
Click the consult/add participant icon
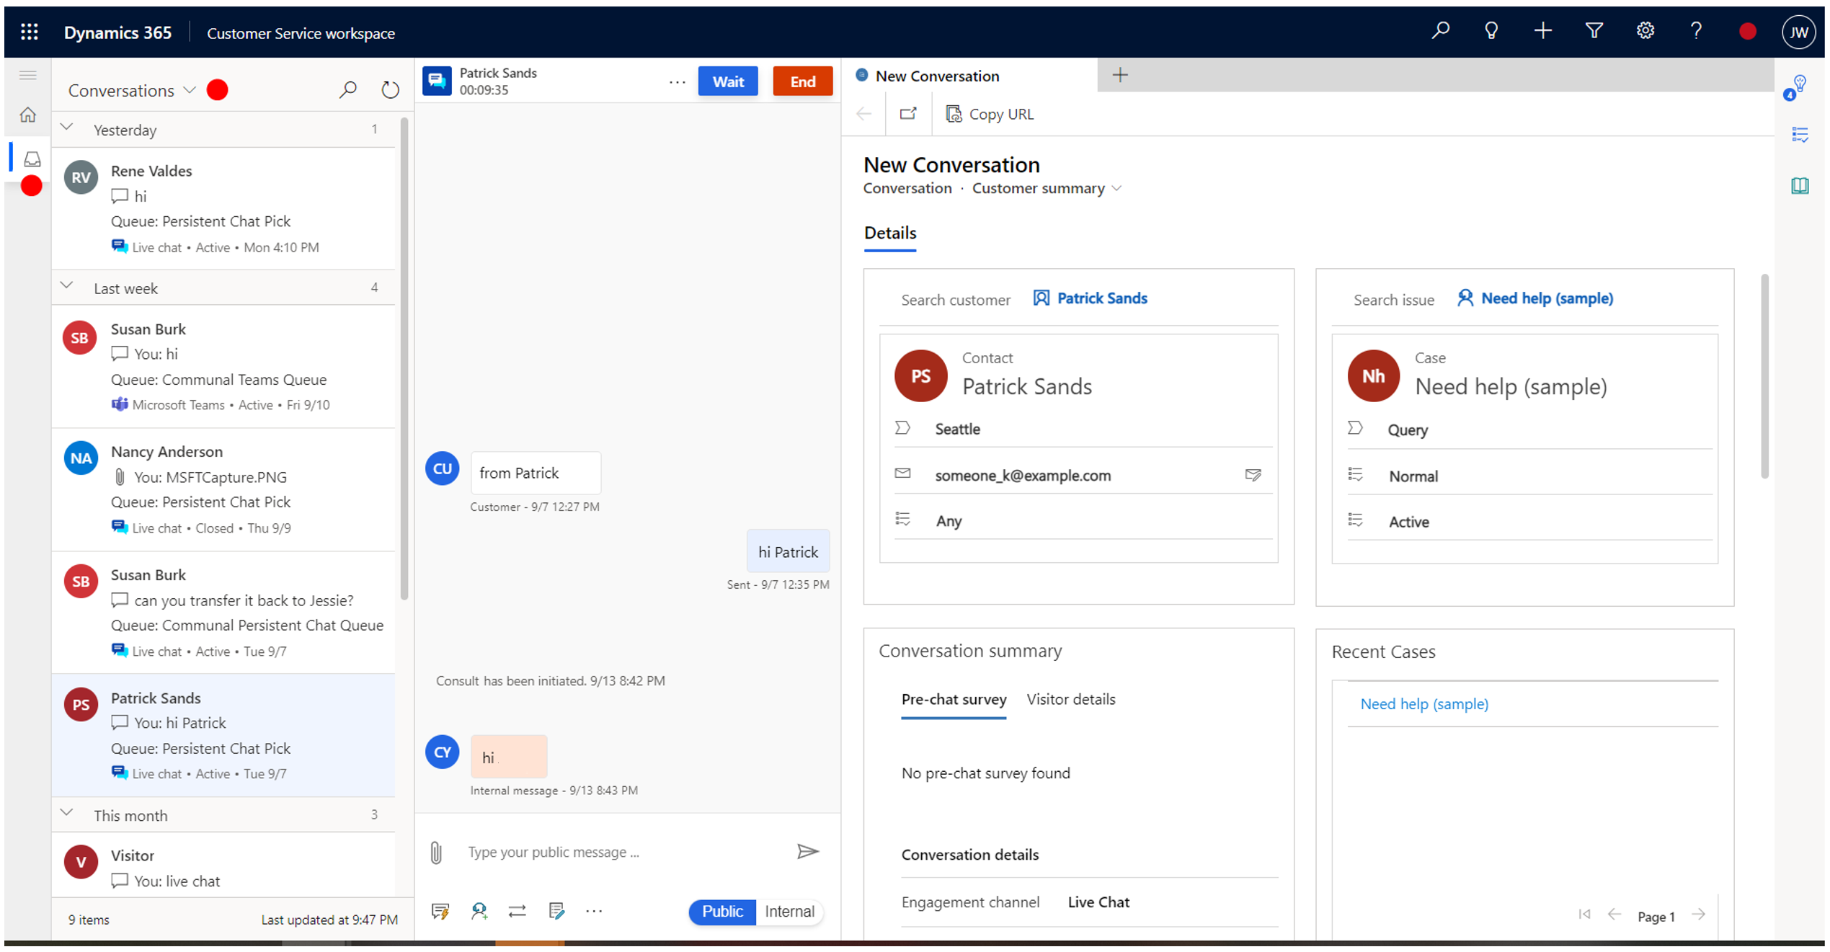(x=481, y=911)
